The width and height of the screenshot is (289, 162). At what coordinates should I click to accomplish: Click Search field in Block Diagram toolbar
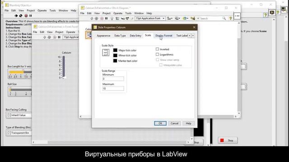(x=211, y=18)
